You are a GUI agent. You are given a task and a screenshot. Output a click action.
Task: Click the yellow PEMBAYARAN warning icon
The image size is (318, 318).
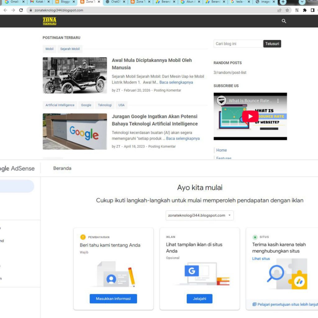point(83,237)
